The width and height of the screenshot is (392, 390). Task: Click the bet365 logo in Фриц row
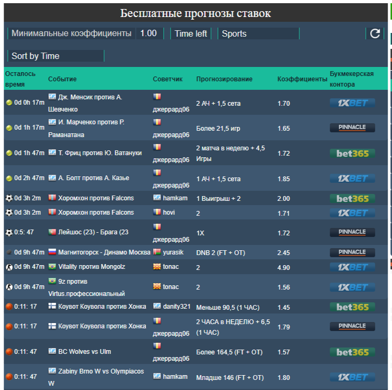click(x=352, y=154)
